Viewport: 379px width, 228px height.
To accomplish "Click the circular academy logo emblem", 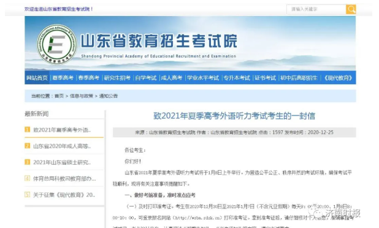I will [x=57, y=44].
